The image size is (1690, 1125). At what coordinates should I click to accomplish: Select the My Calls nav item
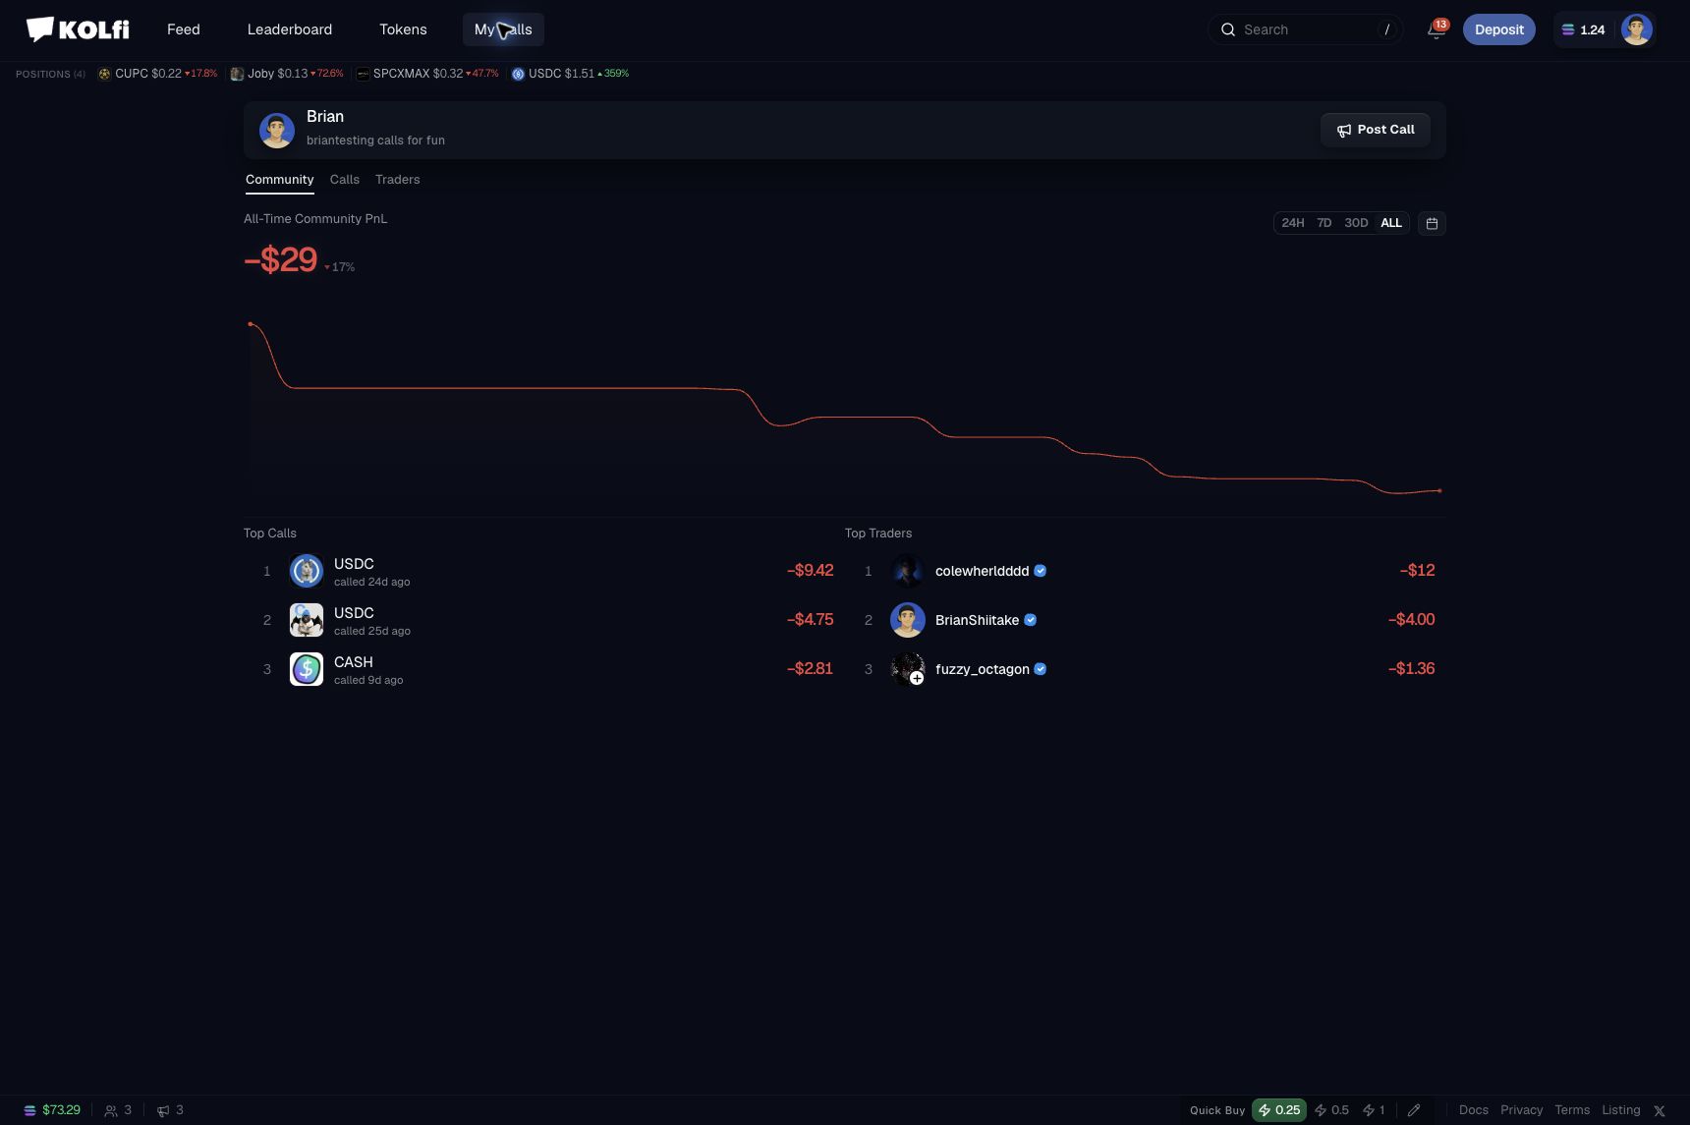click(503, 29)
